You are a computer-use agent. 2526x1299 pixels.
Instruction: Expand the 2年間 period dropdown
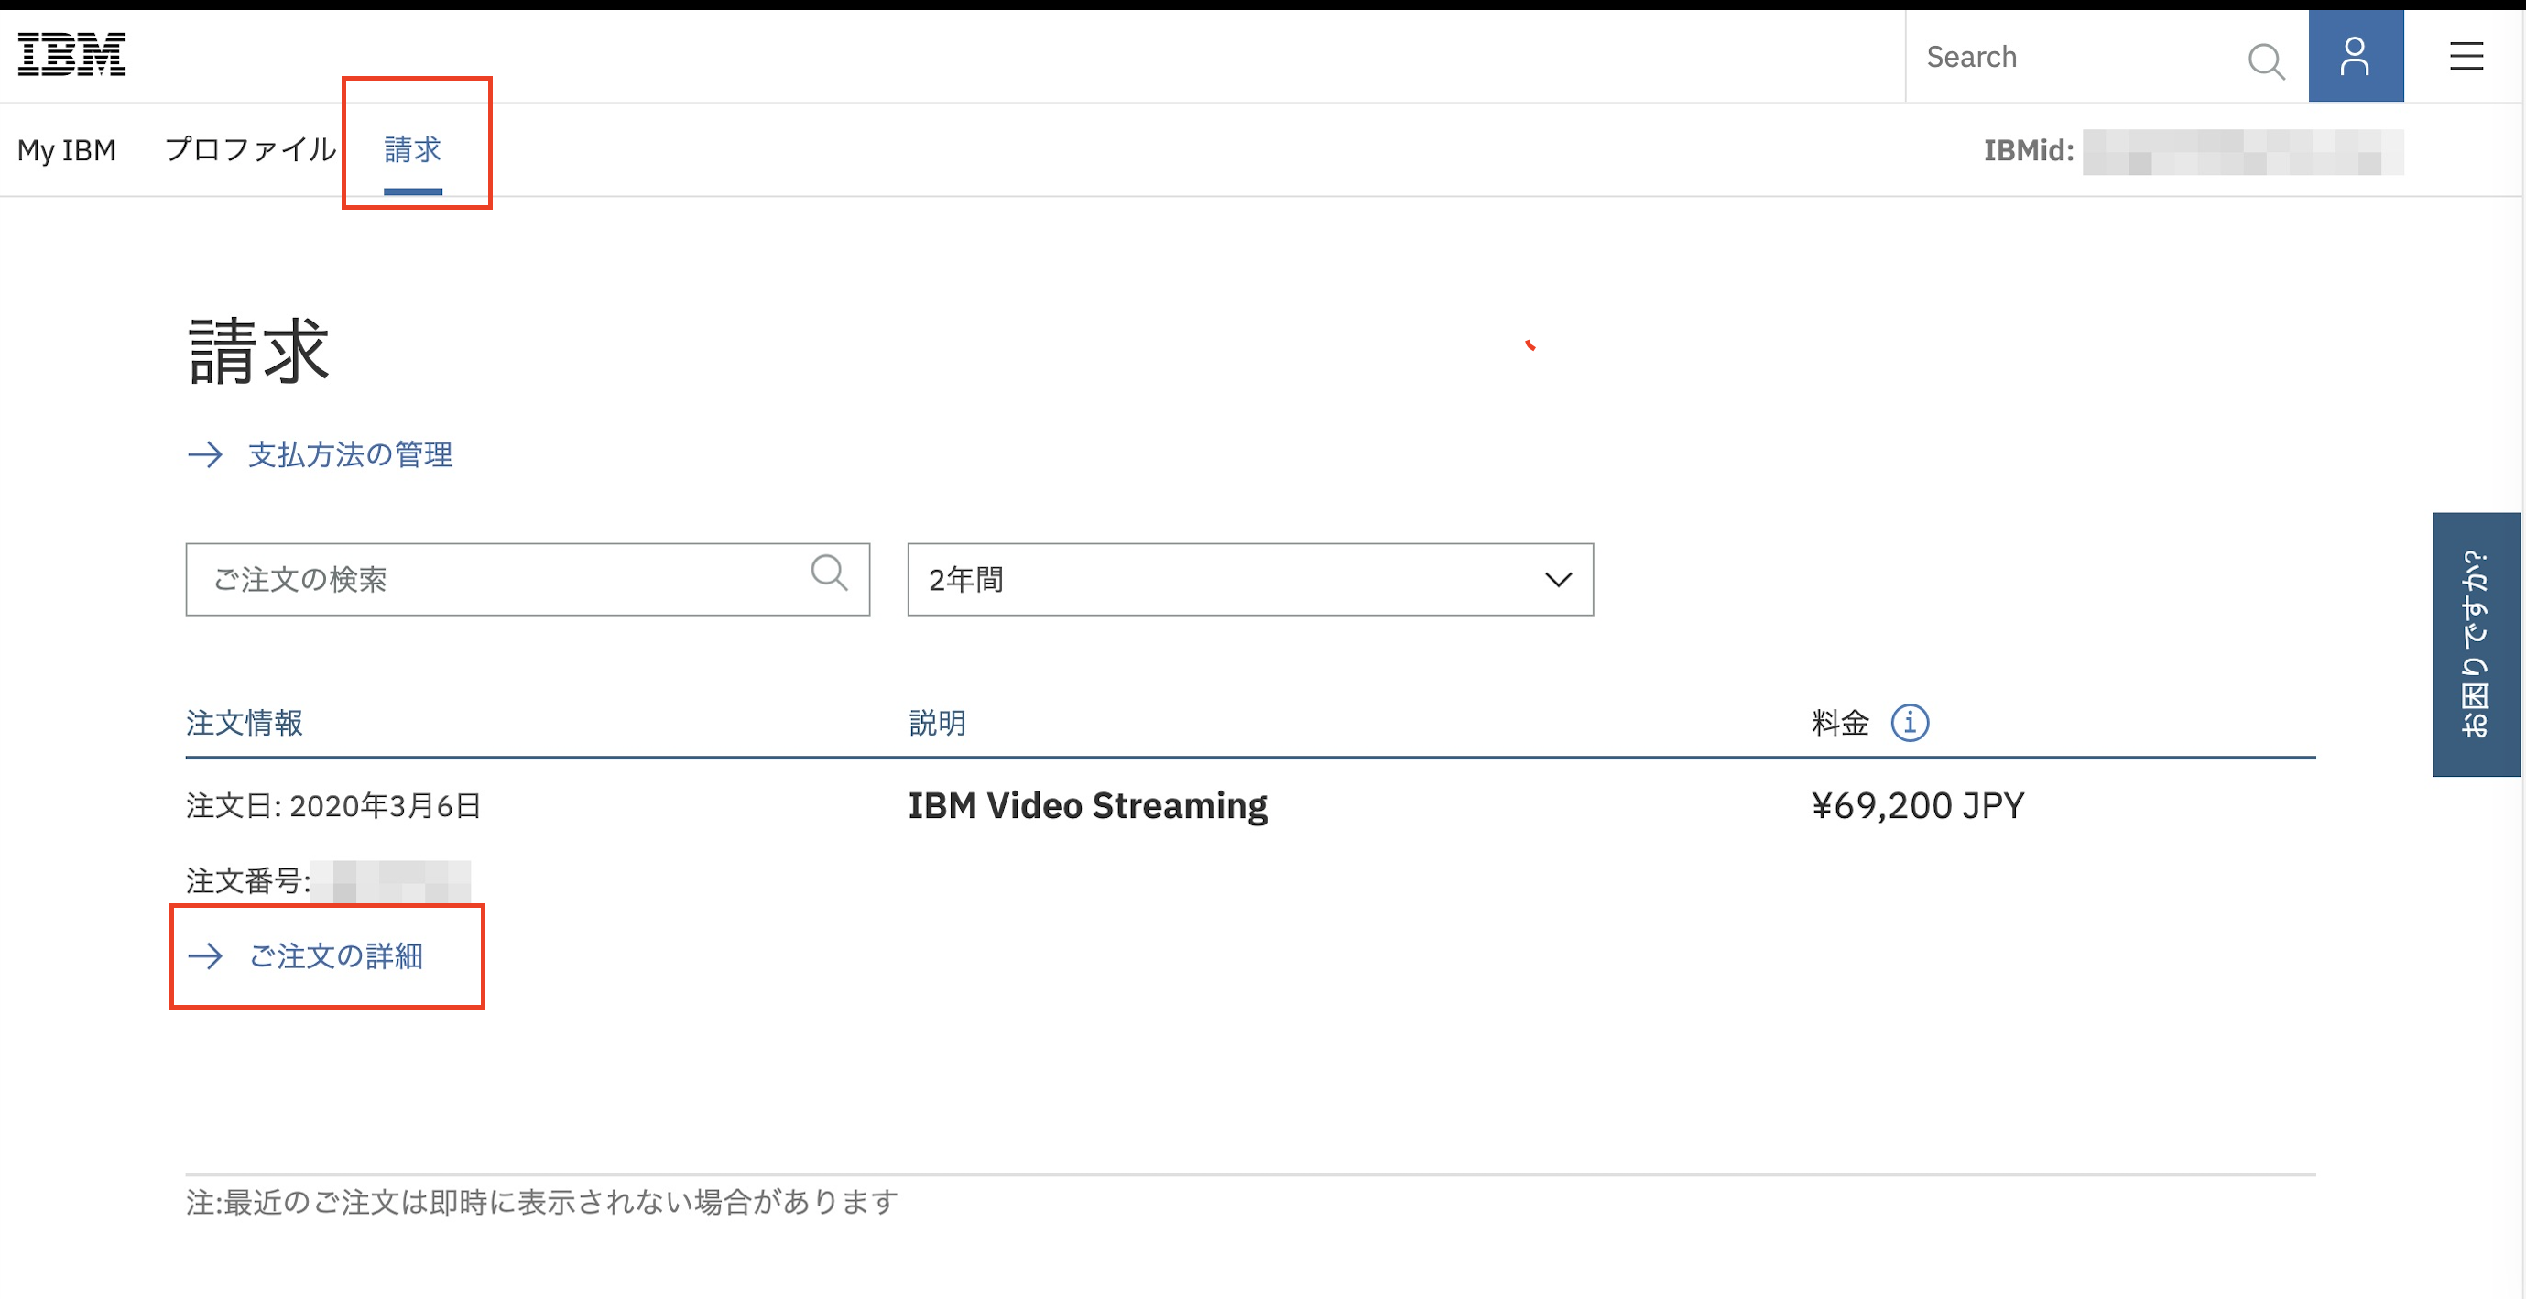1250,579
